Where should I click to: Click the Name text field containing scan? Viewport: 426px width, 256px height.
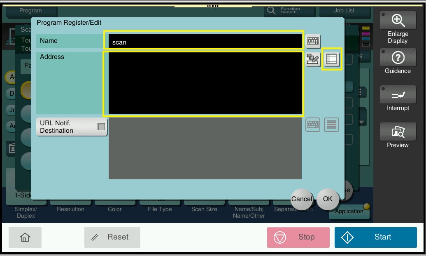204,41
